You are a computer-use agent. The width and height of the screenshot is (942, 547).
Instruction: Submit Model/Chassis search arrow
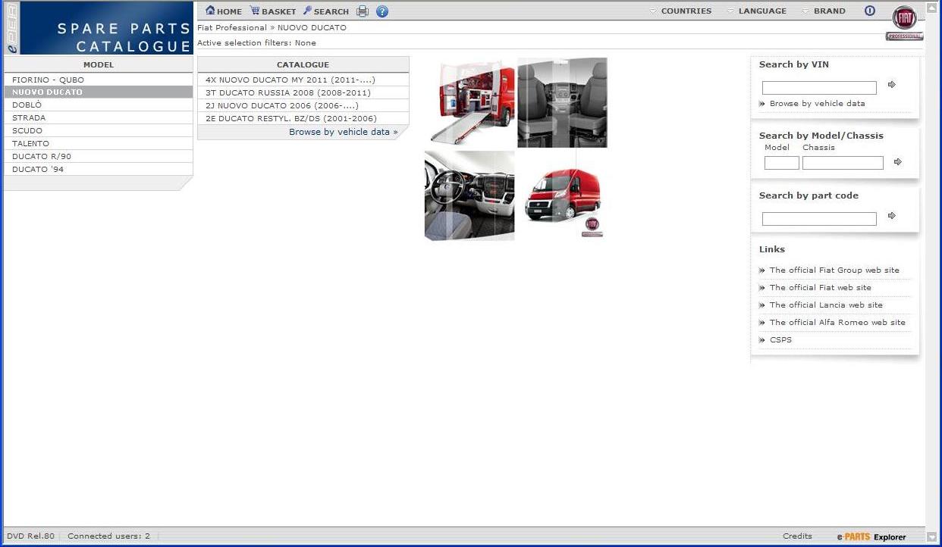pos(898,162)
